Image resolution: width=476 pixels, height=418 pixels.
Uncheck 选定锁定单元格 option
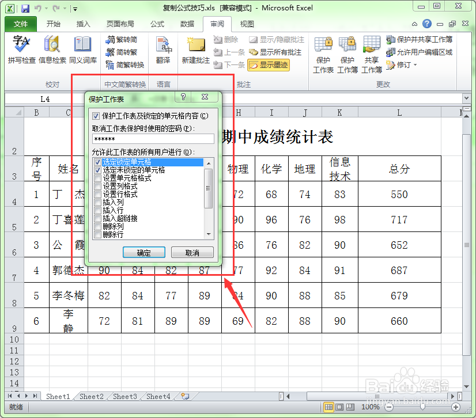(97, 162)
